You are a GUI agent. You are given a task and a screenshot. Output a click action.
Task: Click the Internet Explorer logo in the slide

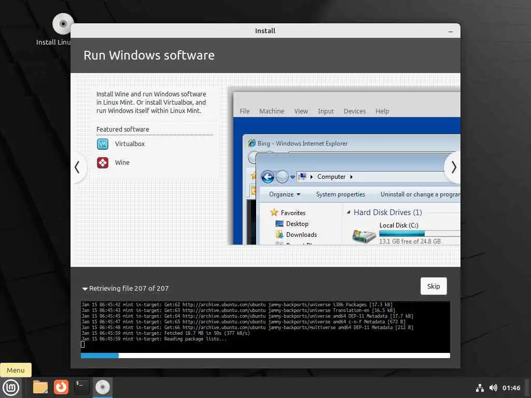251,143
